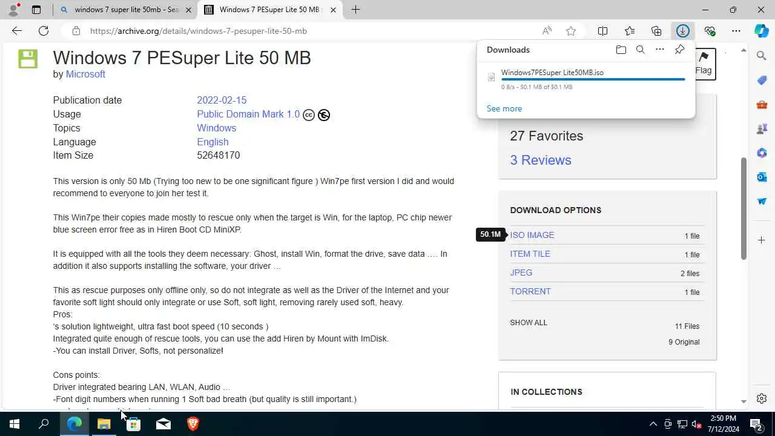Screen dimensions: 775x436
Task: Click the 27 Favorites text
Action: pos(546,136)
